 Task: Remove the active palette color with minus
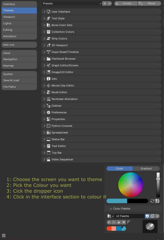click(x=114, y=222)
